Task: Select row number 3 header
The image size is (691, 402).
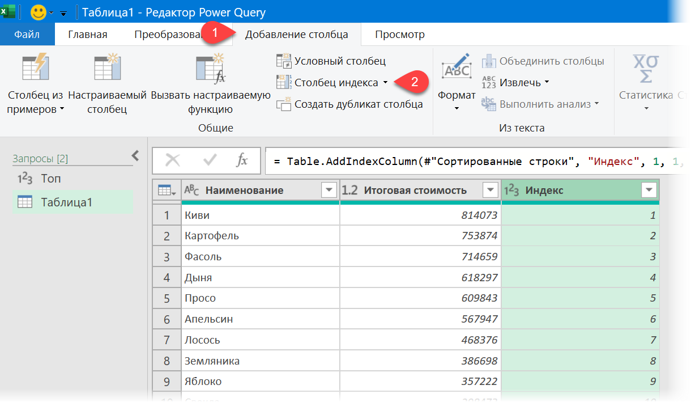Action: click(x=167, y=257)
